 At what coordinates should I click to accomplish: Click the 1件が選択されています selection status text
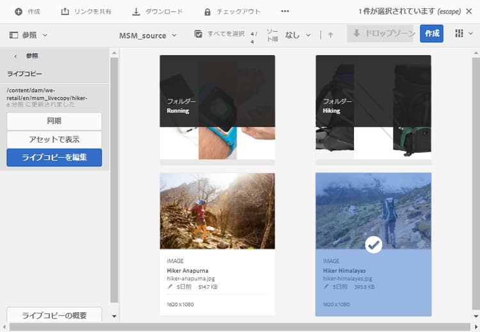[x=397, y=12]
